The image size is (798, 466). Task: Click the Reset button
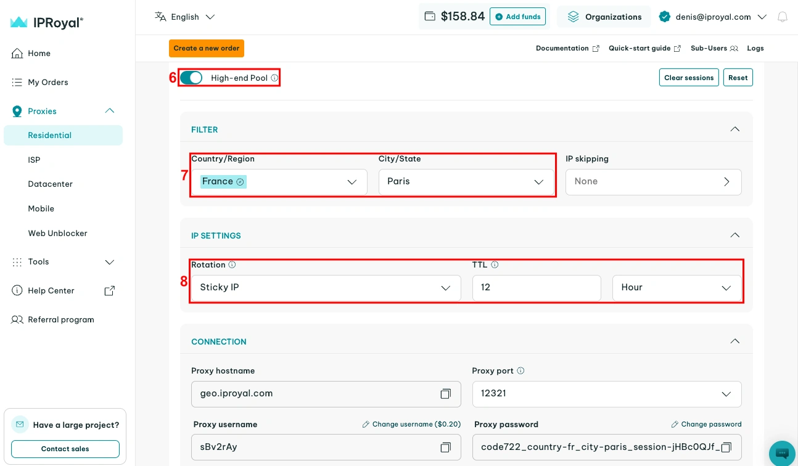(x=738, y=78)
